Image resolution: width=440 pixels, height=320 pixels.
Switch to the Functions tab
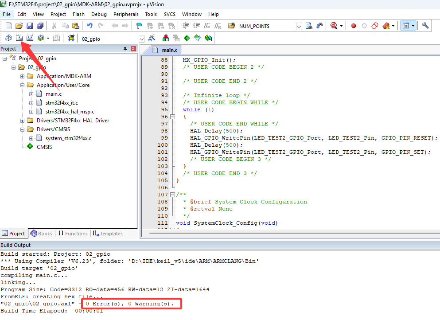73,233
